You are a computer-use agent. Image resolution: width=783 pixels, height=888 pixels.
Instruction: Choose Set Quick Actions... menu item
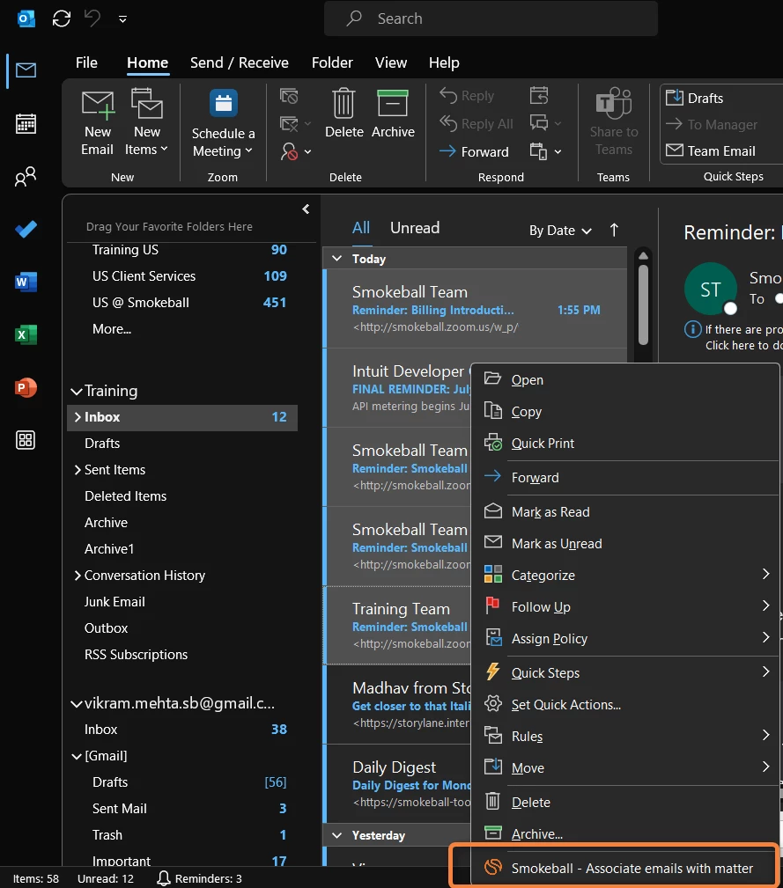click(x=625, y=705)
